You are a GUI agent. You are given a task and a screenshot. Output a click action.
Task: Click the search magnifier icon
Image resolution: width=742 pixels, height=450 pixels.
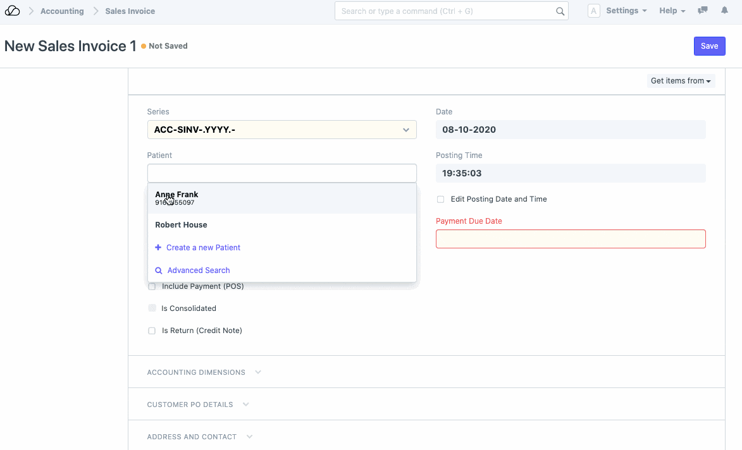(560, 11)
